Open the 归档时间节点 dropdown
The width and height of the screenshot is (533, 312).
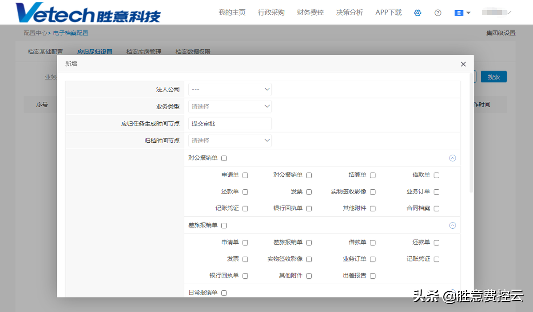click(x=230, y=140)
